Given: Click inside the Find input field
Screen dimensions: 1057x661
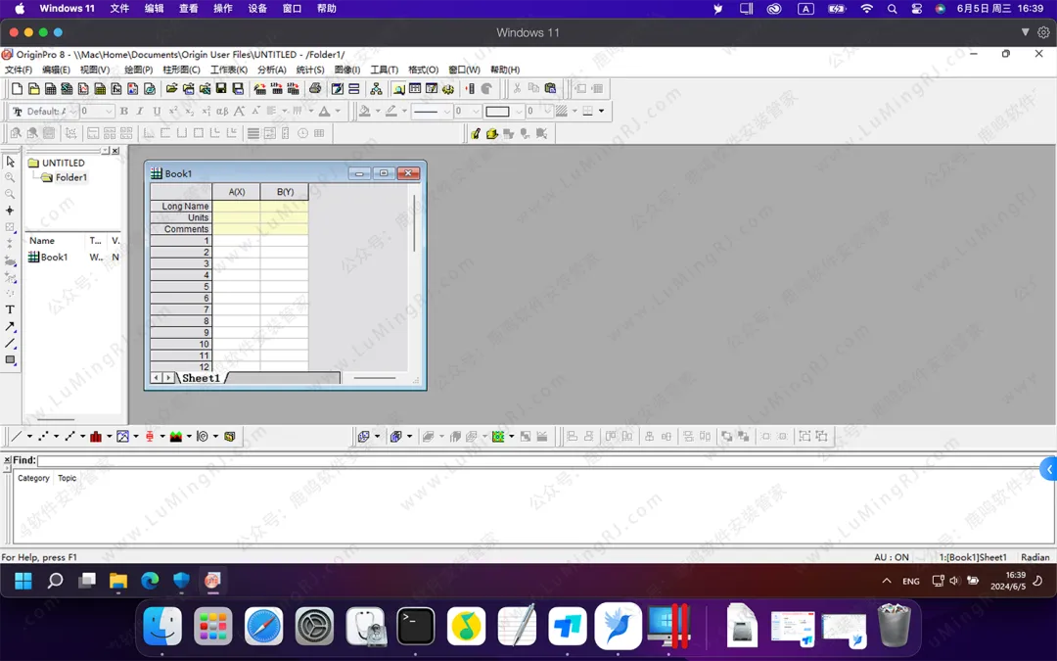Looking at the screenshot, I should point(538,460).
